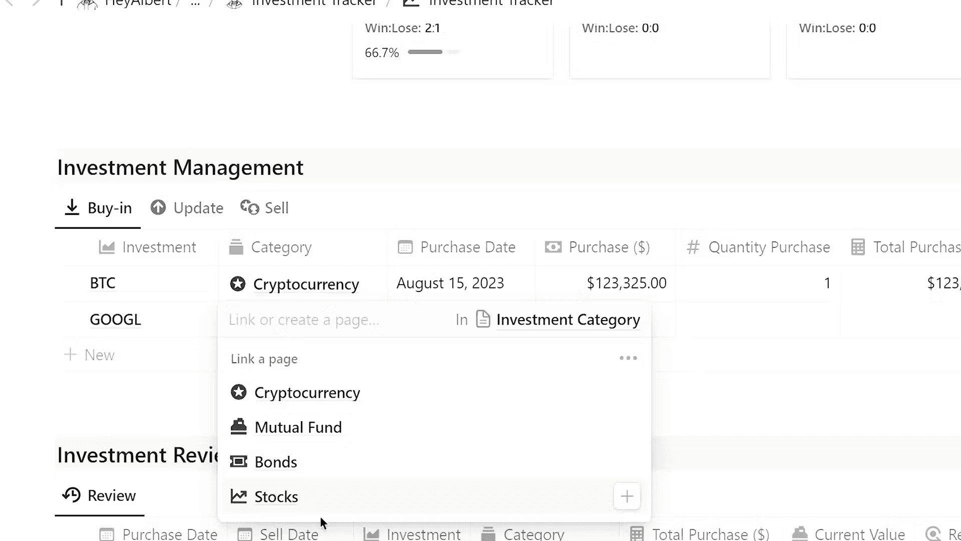Select Cryptocurrency from link a page
The height and width of the screenshot is (541, 961).
pos(308,392)
